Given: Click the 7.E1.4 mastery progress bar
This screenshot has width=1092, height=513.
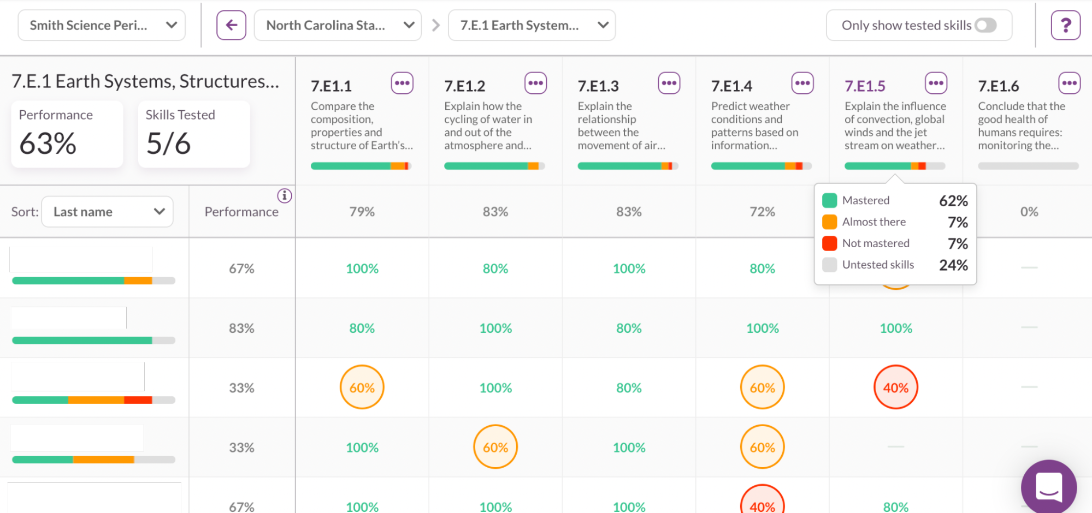Looking at the screenshot, I should pyautogui.click(x=762, y=166).
